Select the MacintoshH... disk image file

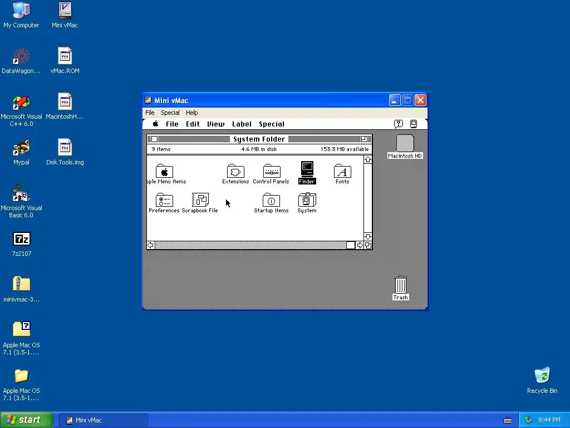pos(65,107)
